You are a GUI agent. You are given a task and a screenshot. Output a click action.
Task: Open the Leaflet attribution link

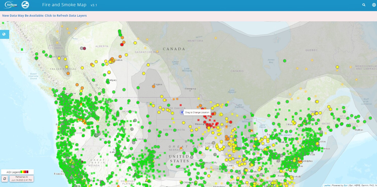[327, 185]
